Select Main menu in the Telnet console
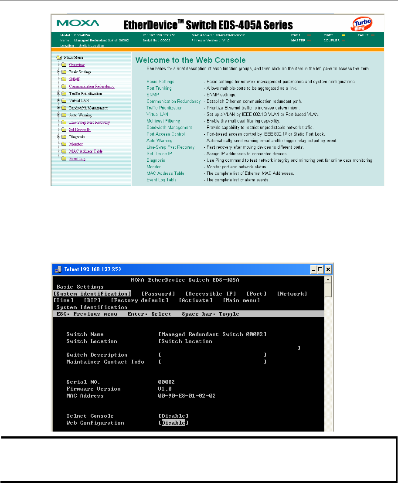The height and width of the screenshot is (483, 398). coord(241,300)
